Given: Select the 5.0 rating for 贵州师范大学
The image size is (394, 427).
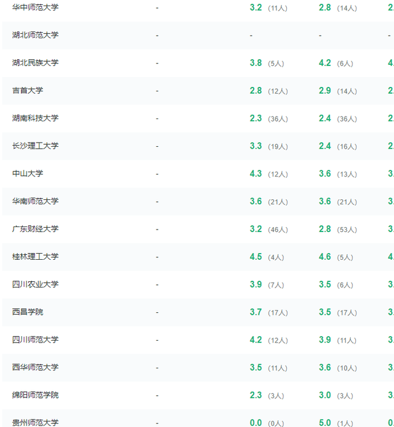Looking at the screenshot, I should click(324, 423).
